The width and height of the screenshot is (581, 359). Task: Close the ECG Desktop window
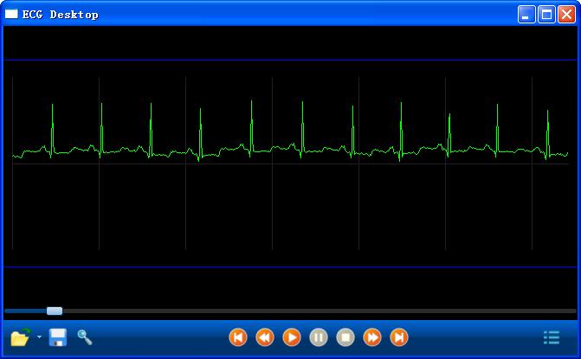[566, 15]
